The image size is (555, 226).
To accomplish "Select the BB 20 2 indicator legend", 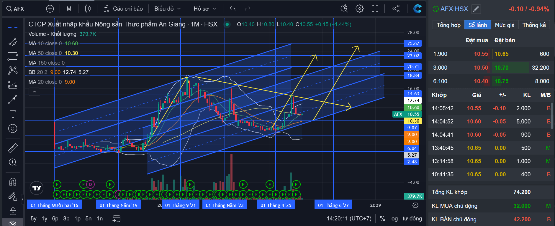I will pos(58,72).
